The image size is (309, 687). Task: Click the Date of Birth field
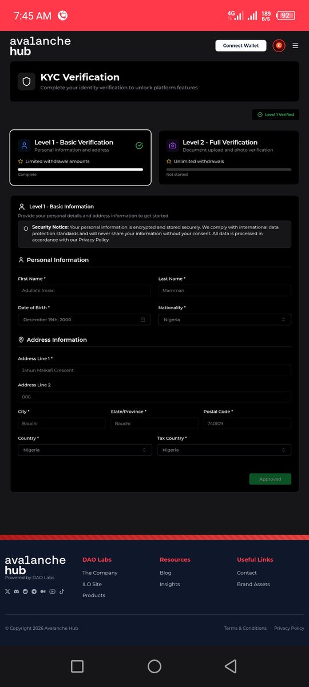(x=84, y=319)
